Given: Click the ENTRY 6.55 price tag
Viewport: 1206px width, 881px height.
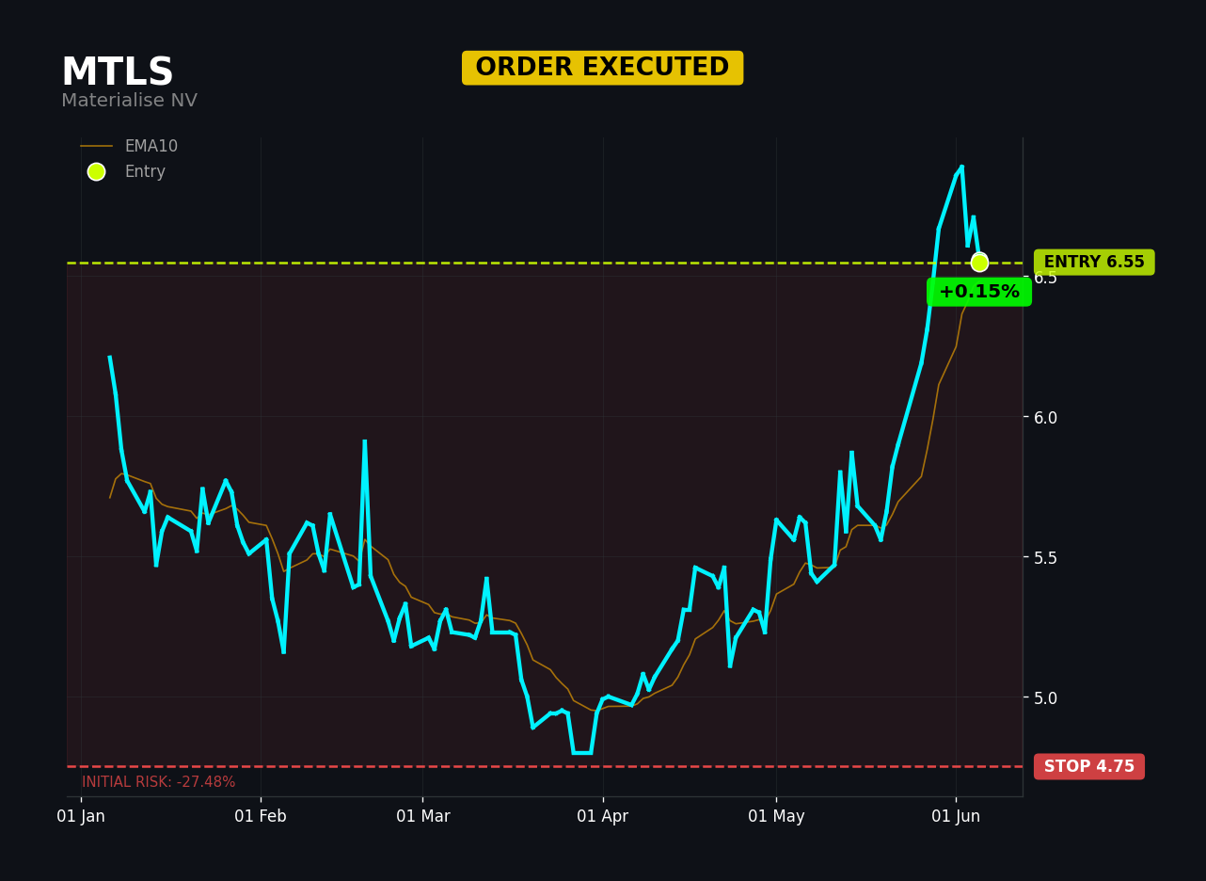Looking at the screenshot, I should tap(1094, 263).
